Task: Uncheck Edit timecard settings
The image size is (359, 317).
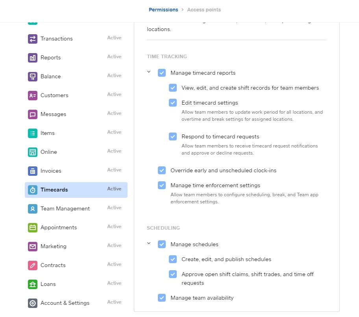Action: pyautogui.click(x=173, y=102)
